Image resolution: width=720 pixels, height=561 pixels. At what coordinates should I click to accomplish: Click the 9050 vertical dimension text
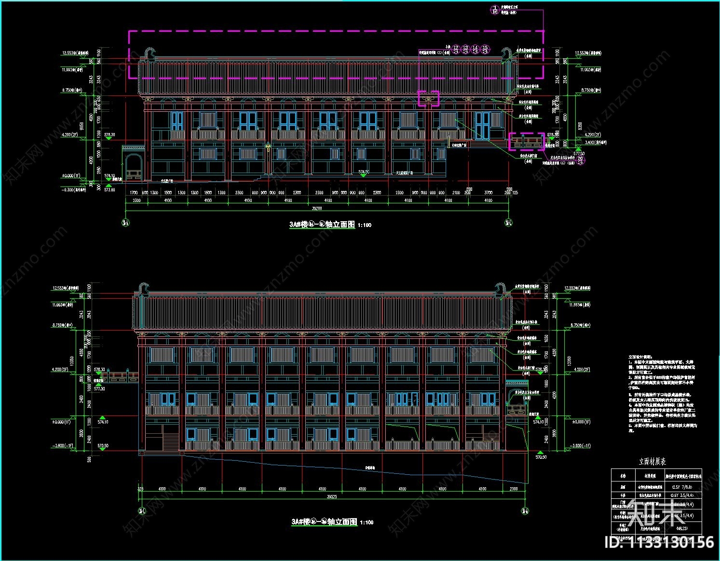coord(82,126)
